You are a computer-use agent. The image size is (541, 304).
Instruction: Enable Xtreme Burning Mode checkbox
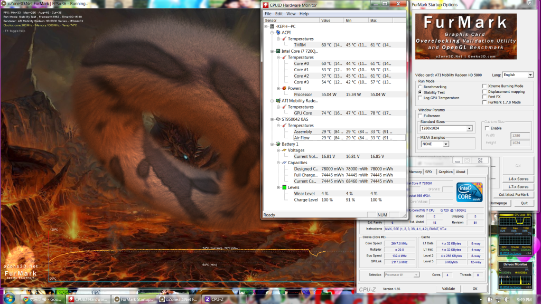485,86
